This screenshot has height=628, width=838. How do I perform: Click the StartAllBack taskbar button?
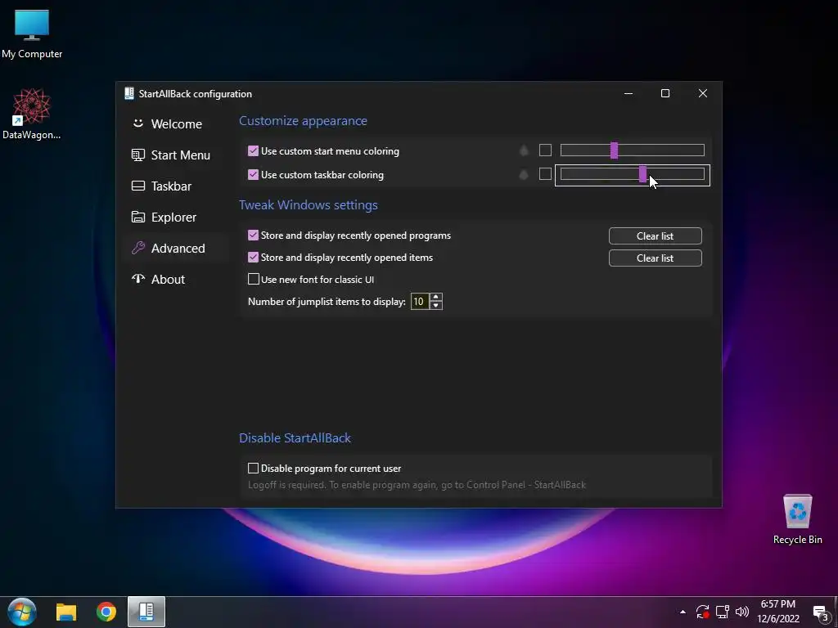[146, 612]
